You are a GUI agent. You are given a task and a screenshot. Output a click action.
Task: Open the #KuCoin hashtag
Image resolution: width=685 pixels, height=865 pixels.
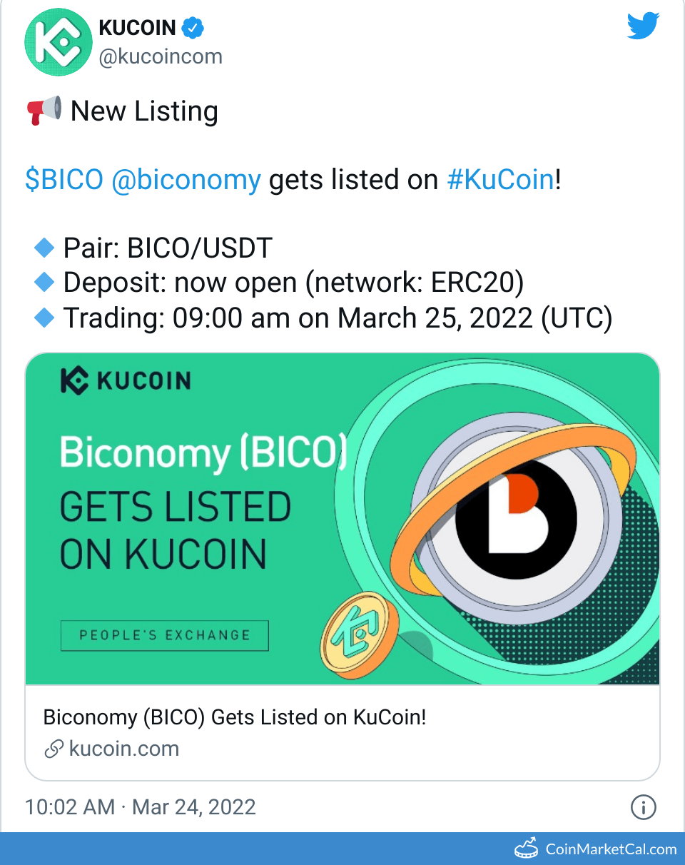[x=499, y=180]
